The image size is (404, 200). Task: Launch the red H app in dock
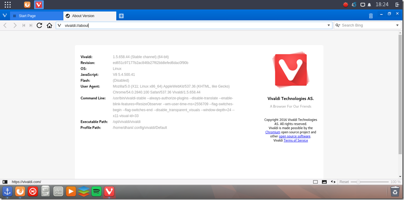tap(33, 191)
